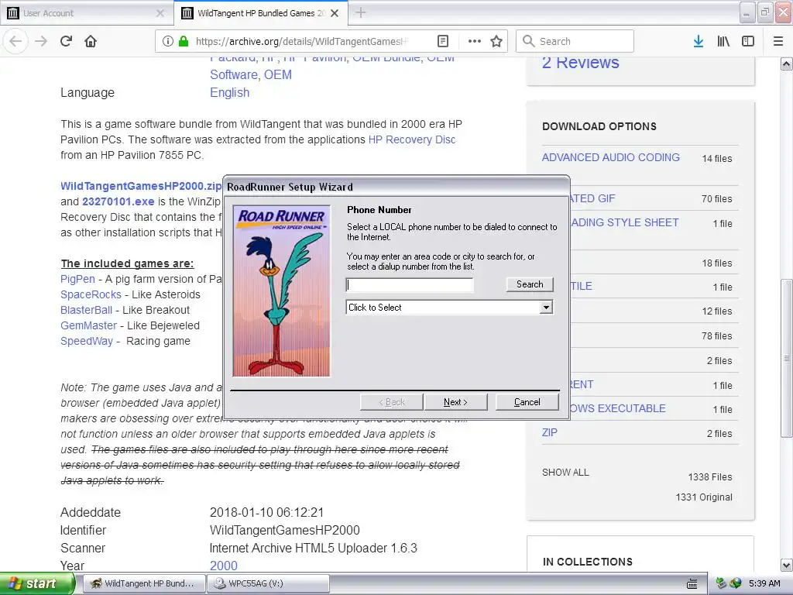Click the first system tray icon
This screenshot has width=793, height=595.
[x=721, y=583]
